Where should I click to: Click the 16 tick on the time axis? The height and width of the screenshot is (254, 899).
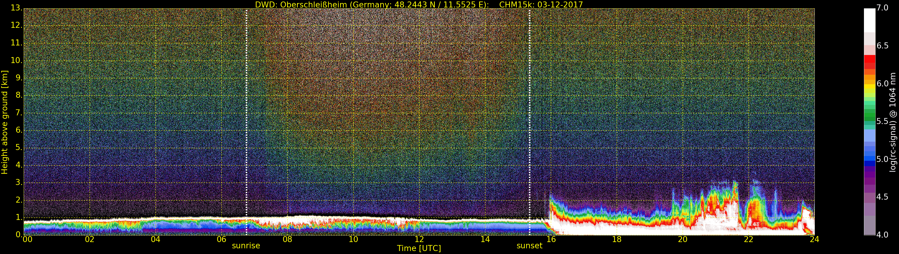point(551,239)
